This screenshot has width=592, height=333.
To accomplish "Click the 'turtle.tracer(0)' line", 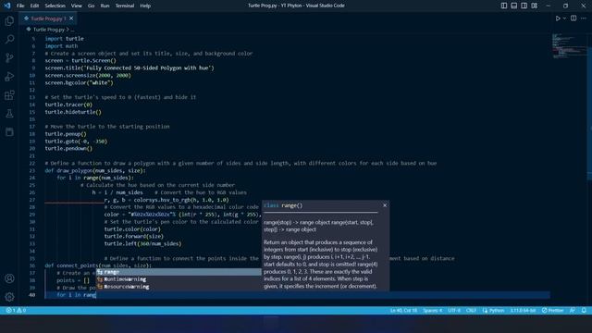I will click(x=68, y=105).
